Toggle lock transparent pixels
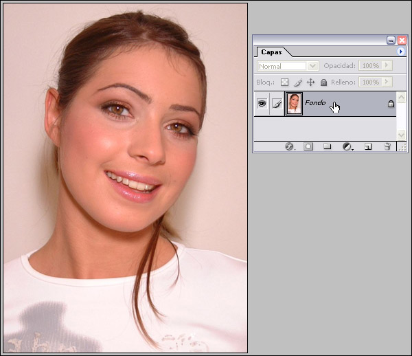 285,82
